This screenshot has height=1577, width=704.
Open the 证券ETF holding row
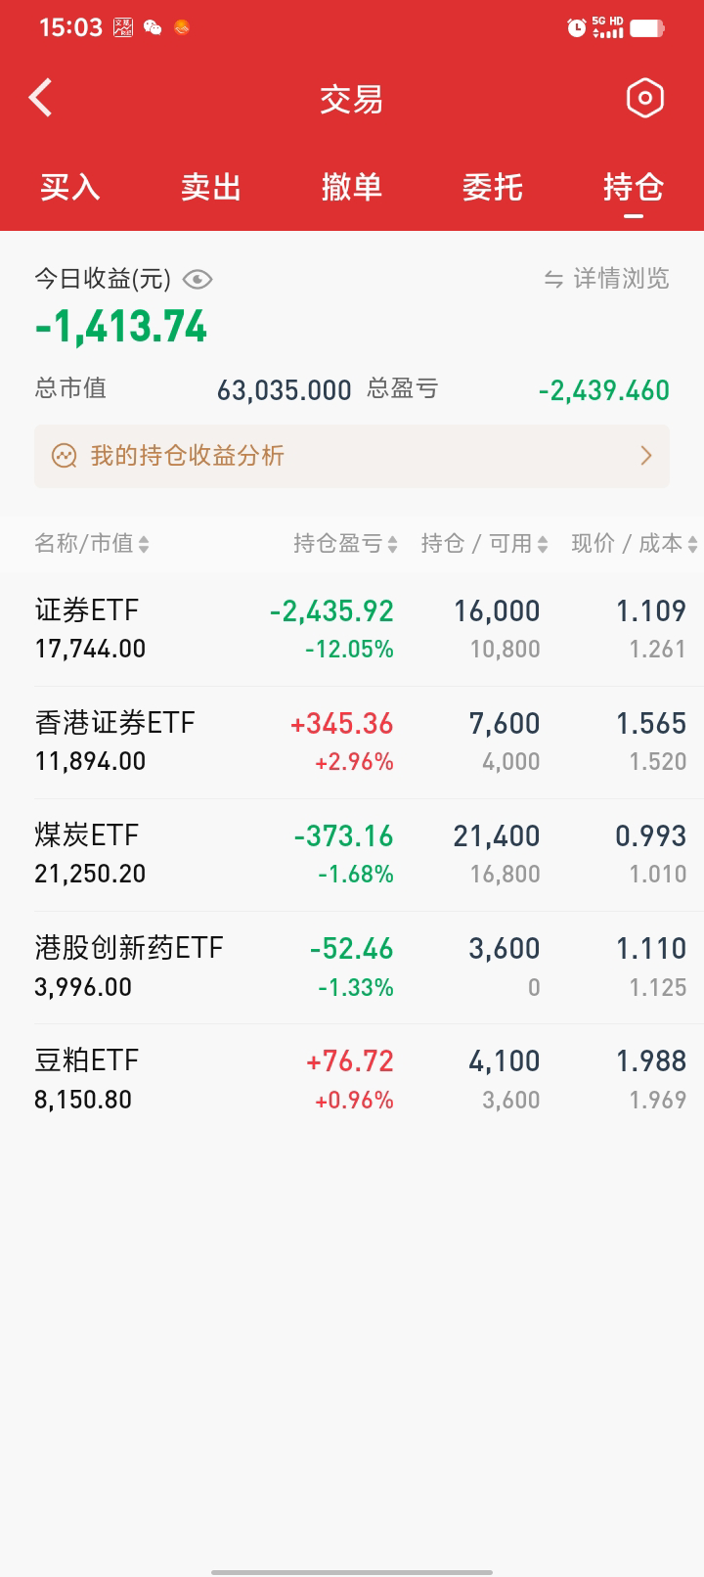pos(352,629)
